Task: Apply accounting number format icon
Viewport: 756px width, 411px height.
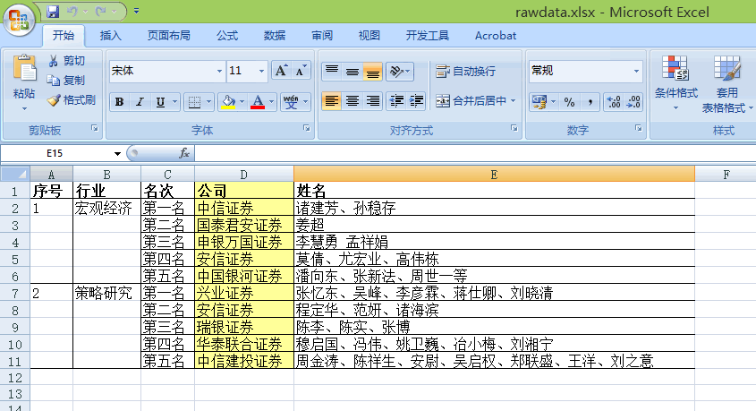Action: 539,102
